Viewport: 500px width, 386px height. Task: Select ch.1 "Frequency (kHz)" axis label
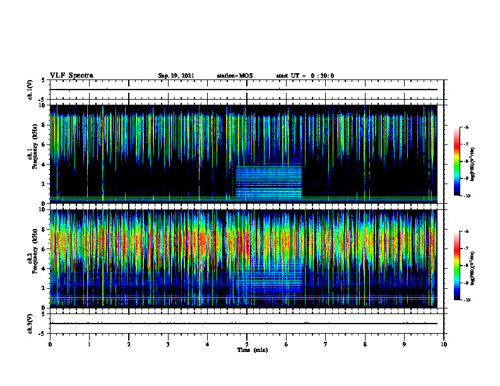35,146
